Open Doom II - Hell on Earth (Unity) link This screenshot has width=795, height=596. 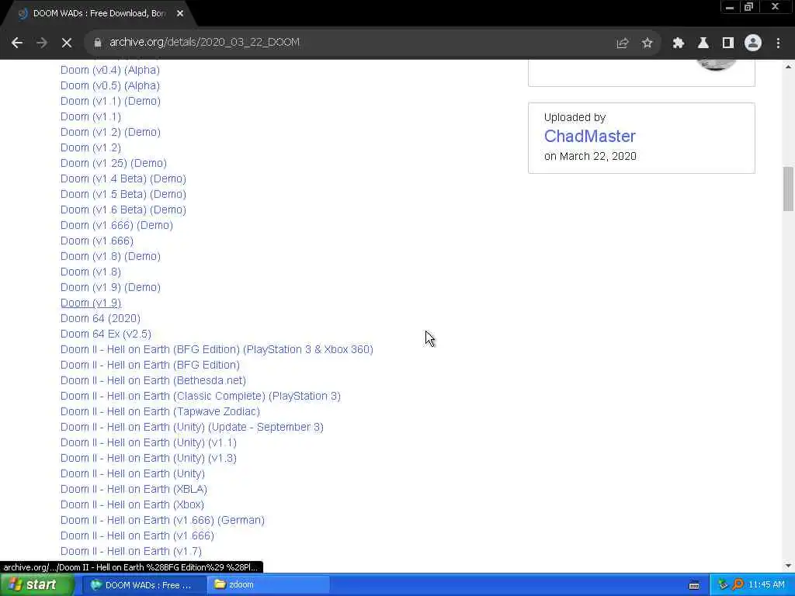(133, 474)
